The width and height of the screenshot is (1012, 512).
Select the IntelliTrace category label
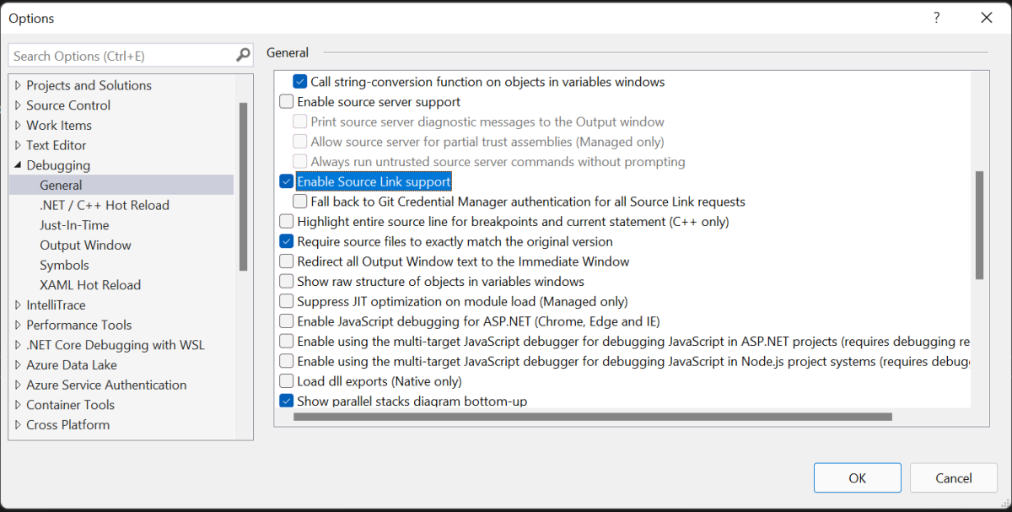pyautogui.click(x=56, y=305)
